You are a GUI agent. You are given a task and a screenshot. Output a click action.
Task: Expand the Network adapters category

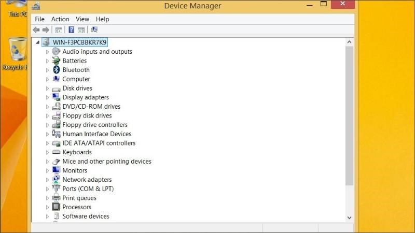pos(47,180)
